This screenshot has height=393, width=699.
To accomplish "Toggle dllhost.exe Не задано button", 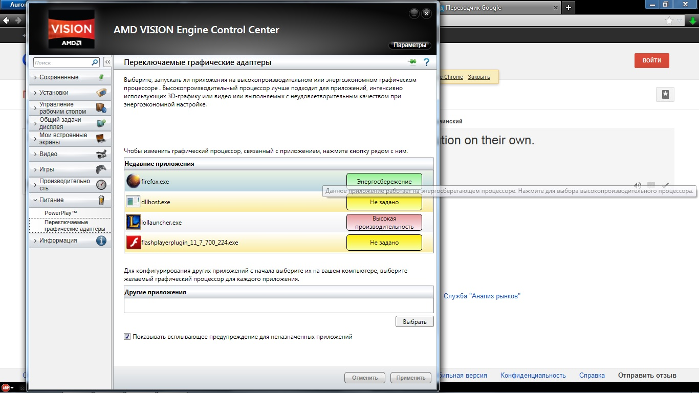I will click(384, 202).
